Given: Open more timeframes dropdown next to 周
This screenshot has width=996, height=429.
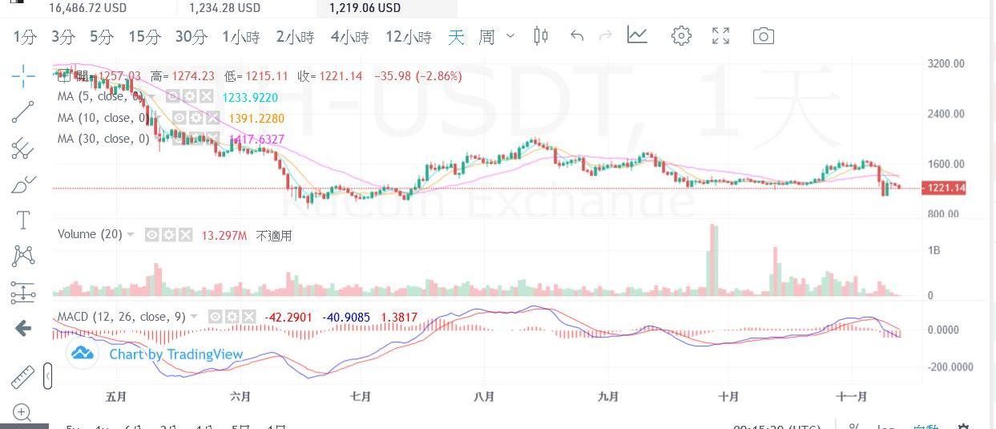Looking at the screenshot, I should (x=511, y=36).
